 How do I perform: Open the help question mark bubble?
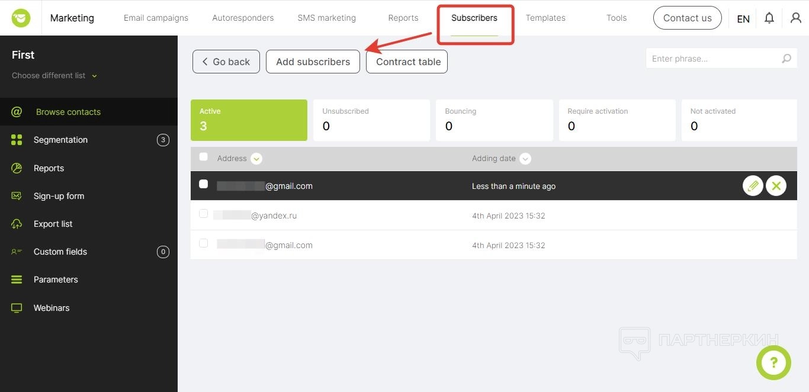[773, 362]
